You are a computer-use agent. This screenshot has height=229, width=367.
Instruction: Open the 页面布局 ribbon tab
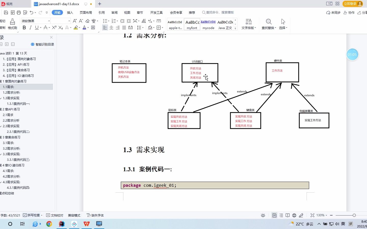86,12
